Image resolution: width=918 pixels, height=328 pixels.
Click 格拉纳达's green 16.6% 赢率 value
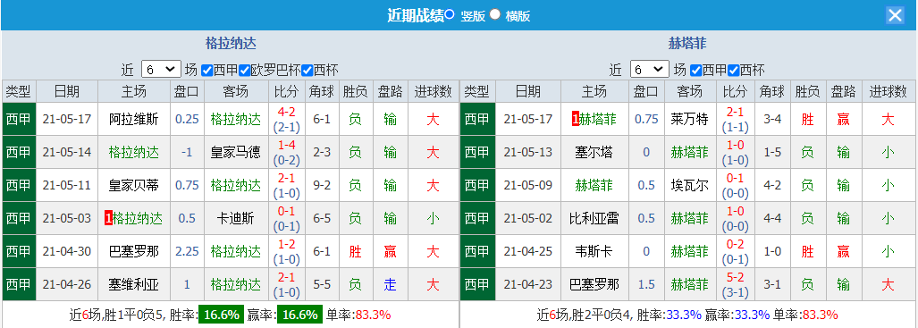click(299, 315)
